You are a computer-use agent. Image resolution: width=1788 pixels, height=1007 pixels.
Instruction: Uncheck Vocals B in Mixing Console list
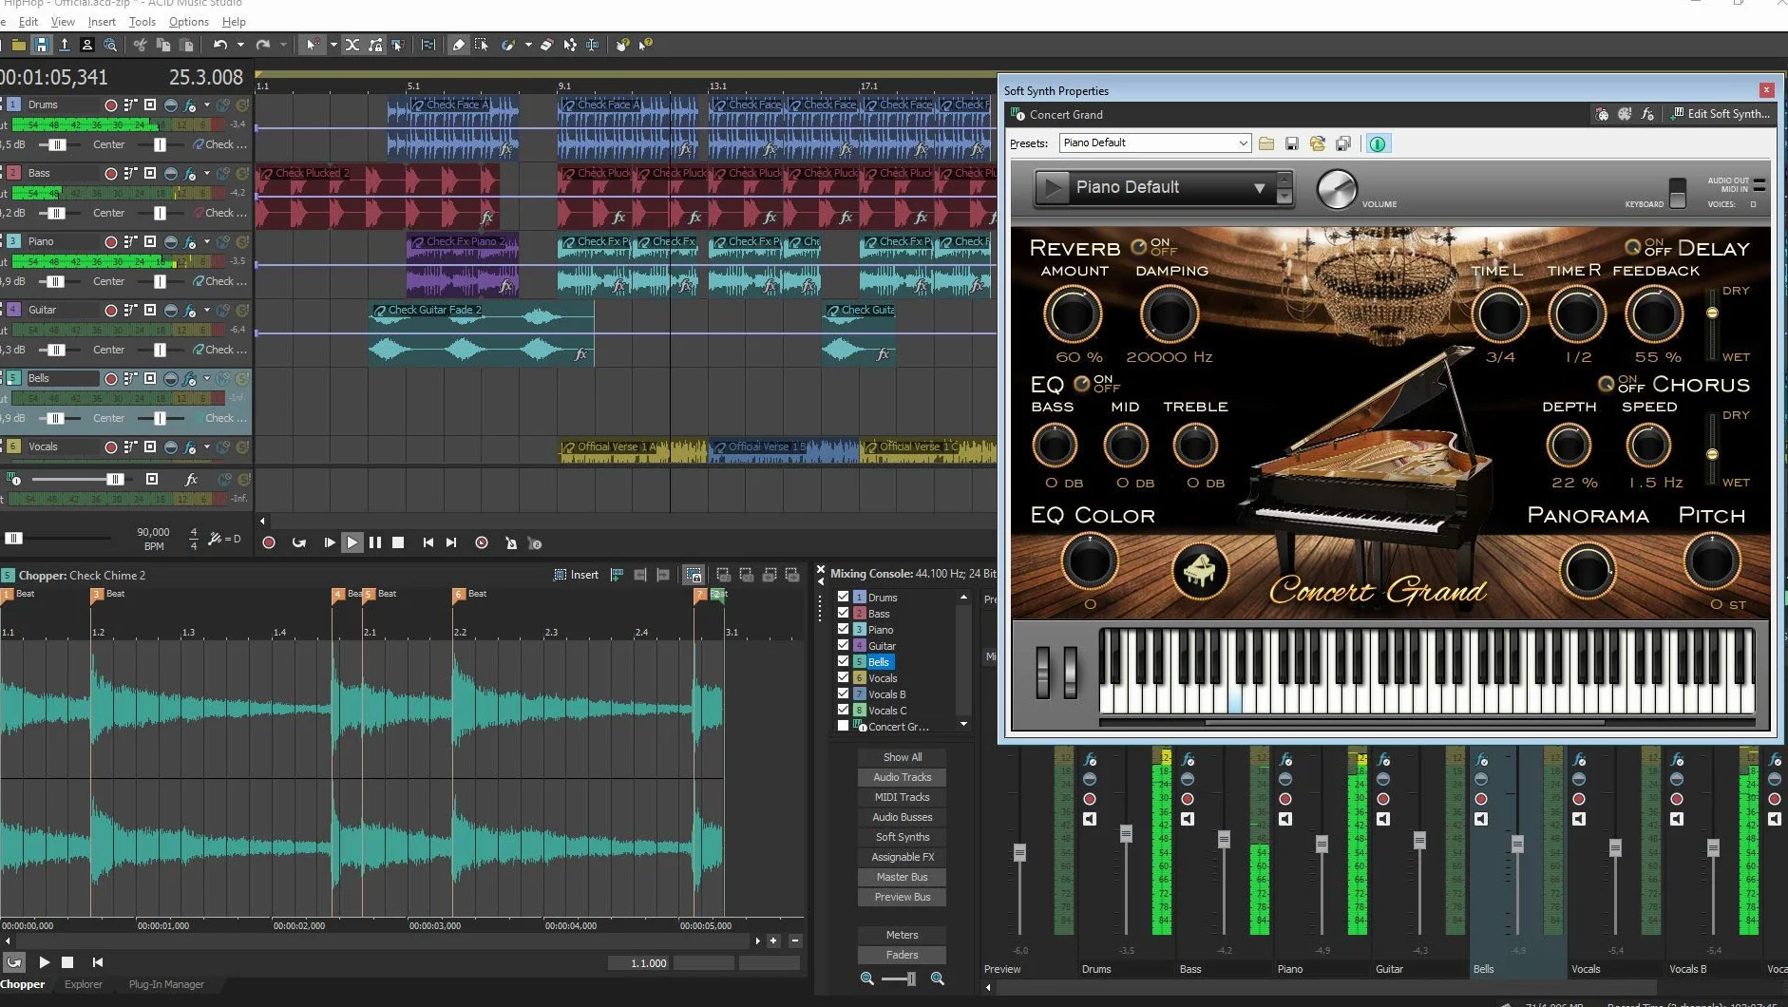point(843,693)
